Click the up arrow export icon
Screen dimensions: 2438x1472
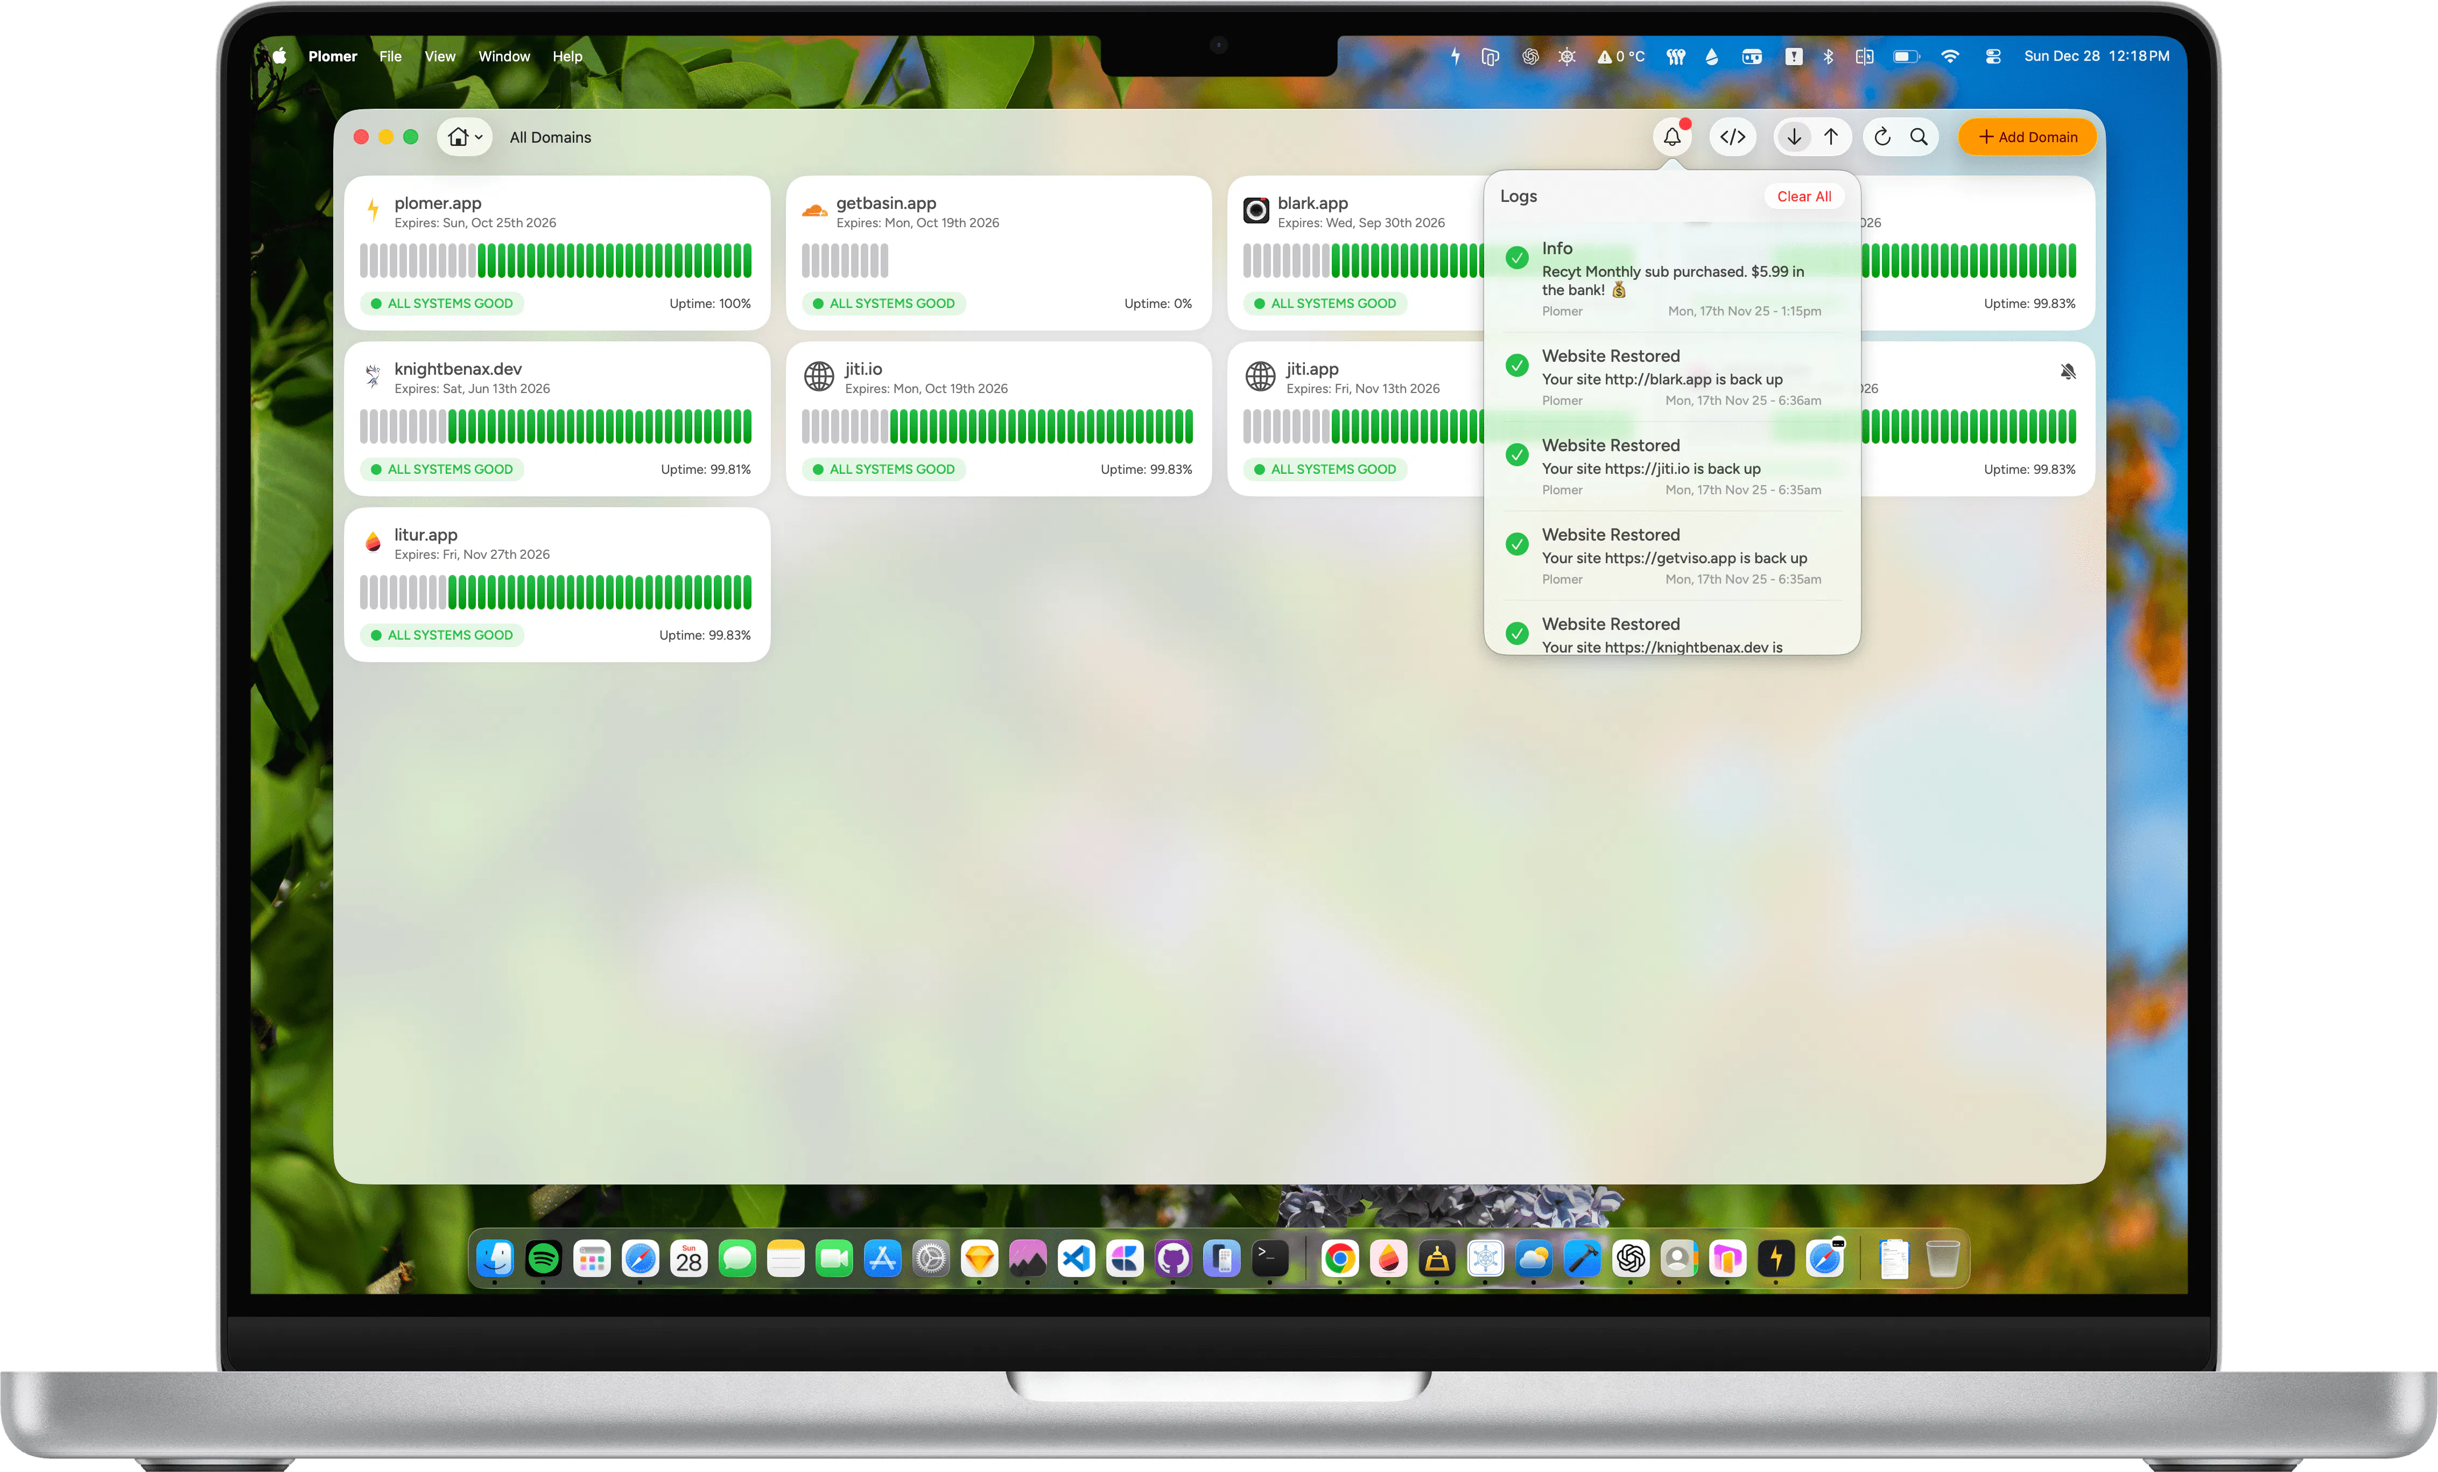(1831, 137)
